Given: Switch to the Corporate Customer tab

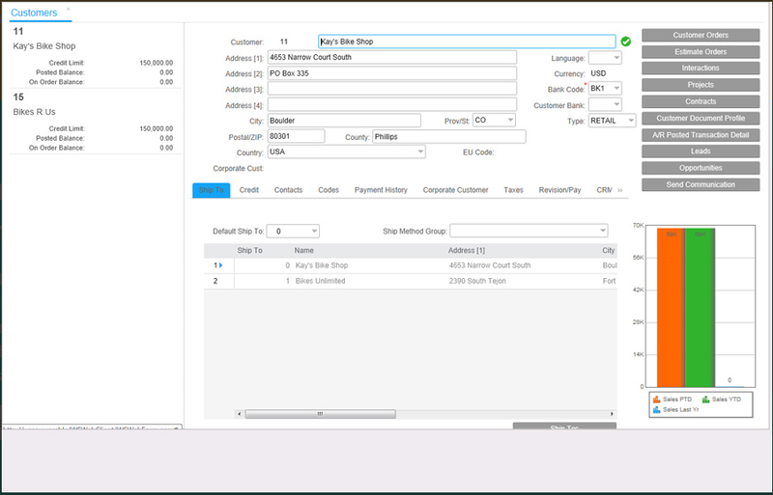Looking at the screenshot, I should pyautogui.click(x=455, y=190).
